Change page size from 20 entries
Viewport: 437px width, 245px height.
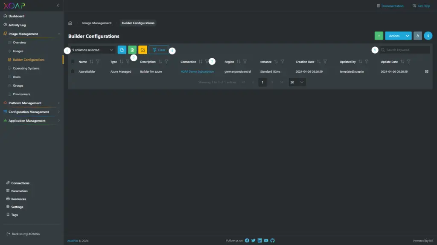coord(297,82)
